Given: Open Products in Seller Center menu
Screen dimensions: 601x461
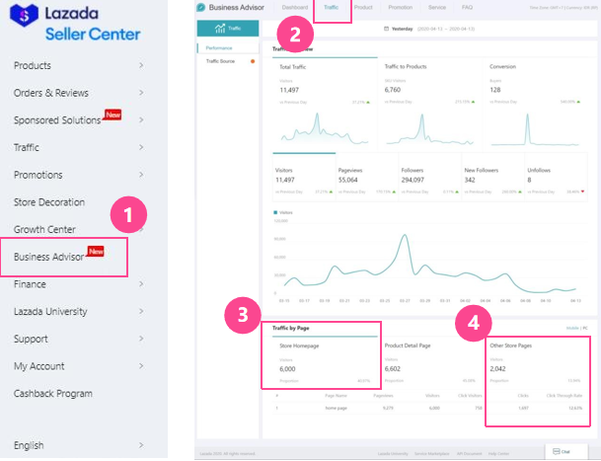Looking at the screenshot, I should point(33,65).
